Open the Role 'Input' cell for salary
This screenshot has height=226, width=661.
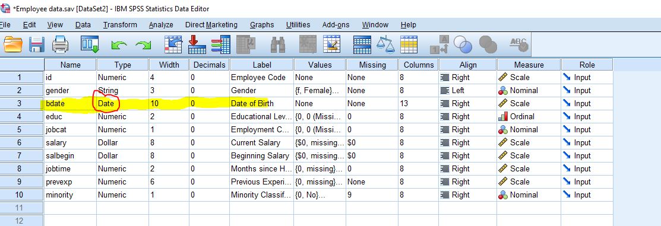point(587,143)
